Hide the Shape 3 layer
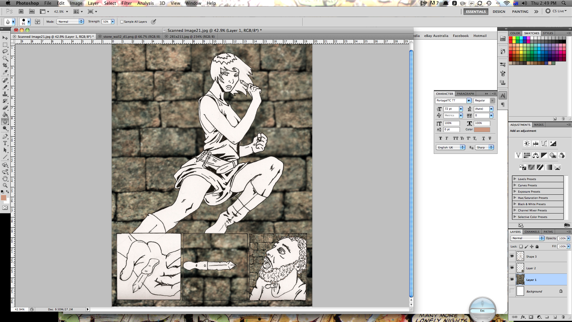The image size is (572, 322). pyautogui.click(x=512, y=256)
